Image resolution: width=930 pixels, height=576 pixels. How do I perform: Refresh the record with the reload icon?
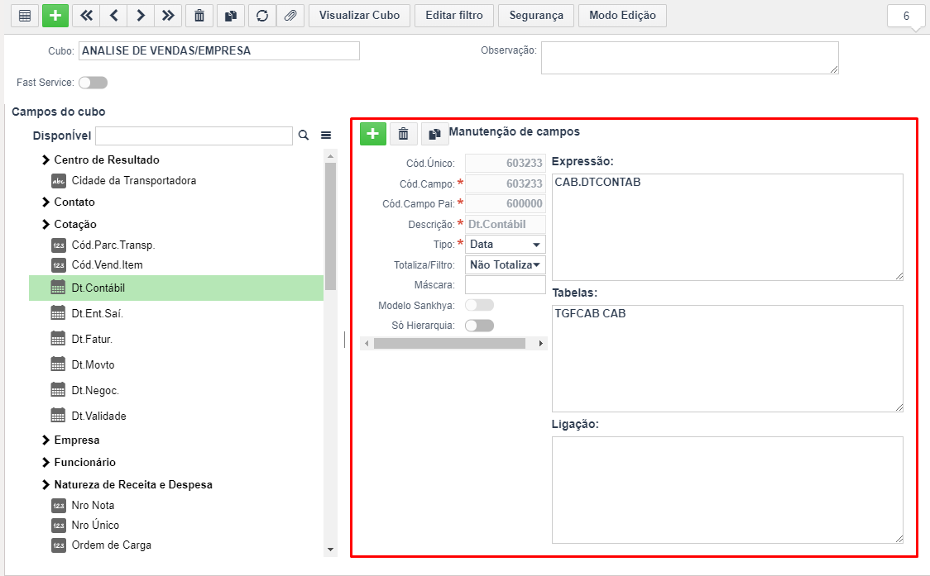coord(261,16)
